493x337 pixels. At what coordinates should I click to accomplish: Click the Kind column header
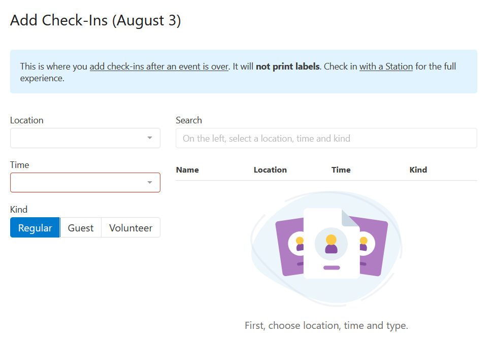click(418, 170)
